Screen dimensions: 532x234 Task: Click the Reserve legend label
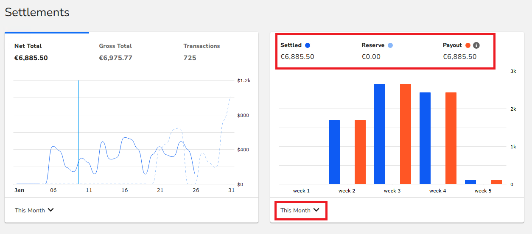point(373,45)
